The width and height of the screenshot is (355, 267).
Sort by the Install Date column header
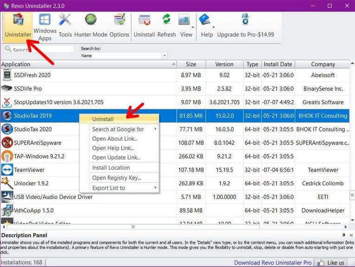pos(278,64)
